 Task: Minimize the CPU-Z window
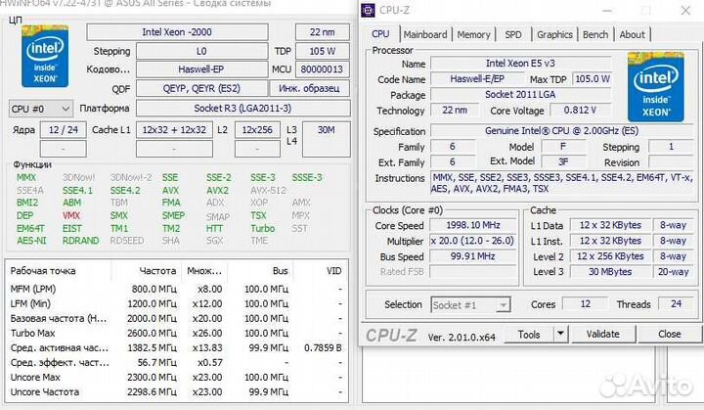[x=607, y=11]
